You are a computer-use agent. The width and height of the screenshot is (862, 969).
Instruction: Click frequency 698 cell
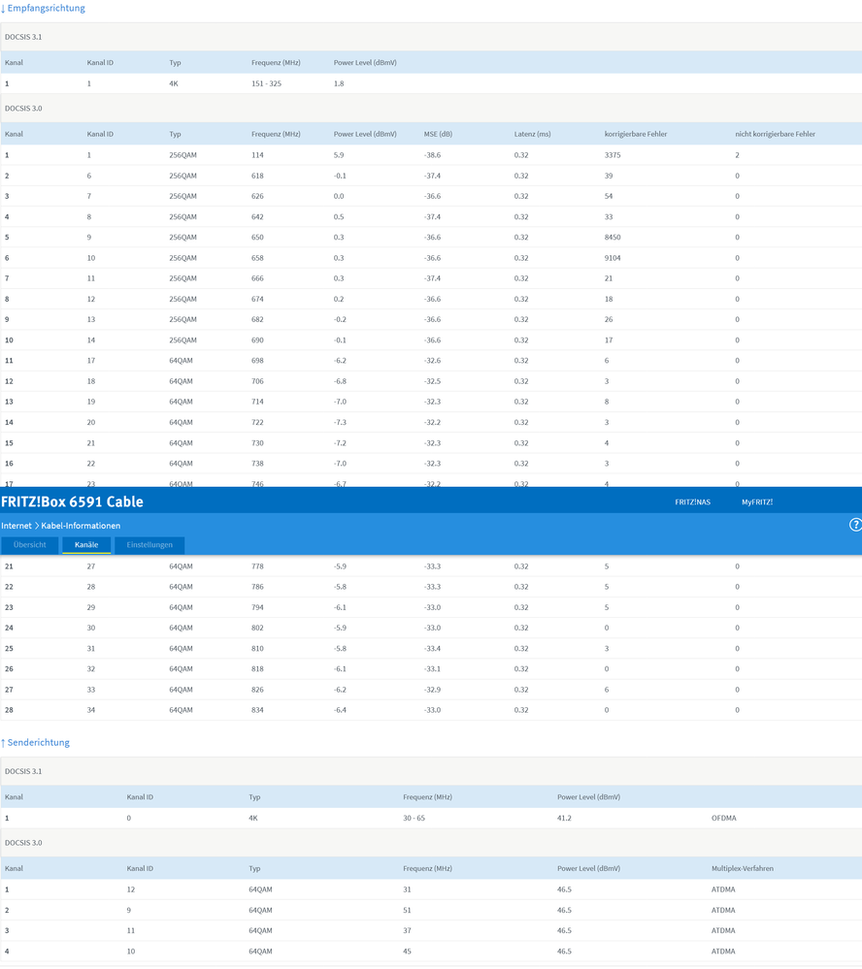click(x=257, y=360)
